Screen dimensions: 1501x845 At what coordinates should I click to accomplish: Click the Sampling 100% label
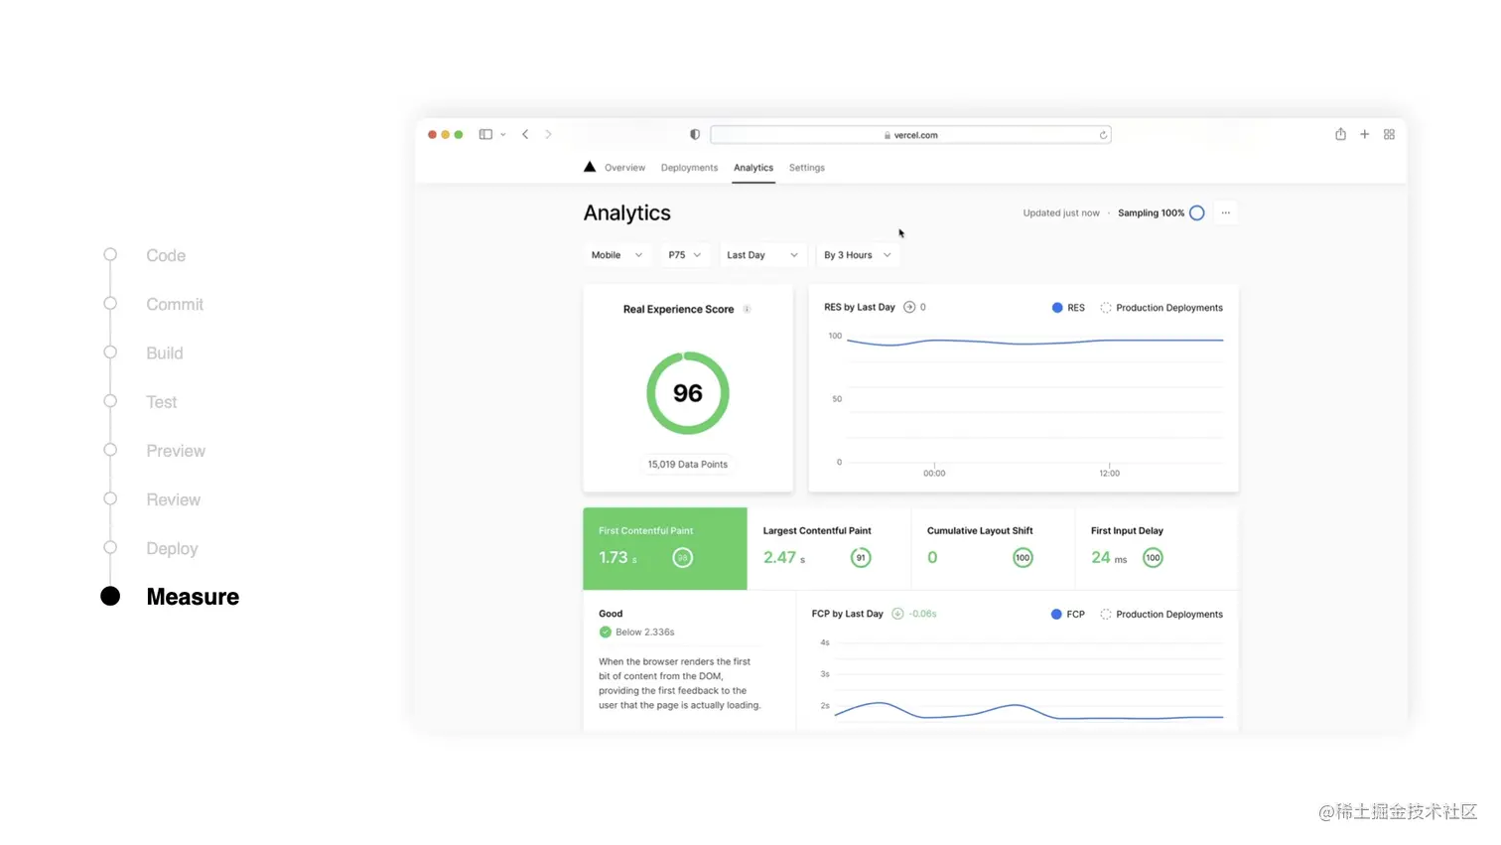point(1151,212)
